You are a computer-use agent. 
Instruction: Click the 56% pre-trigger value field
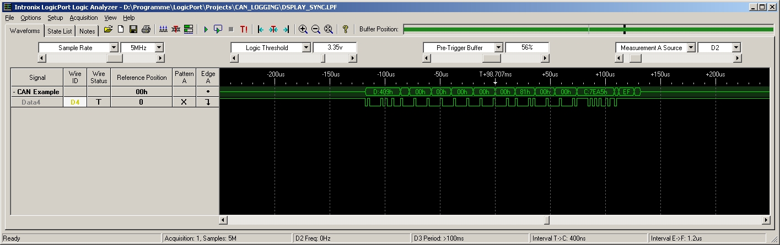click(527, 48)
